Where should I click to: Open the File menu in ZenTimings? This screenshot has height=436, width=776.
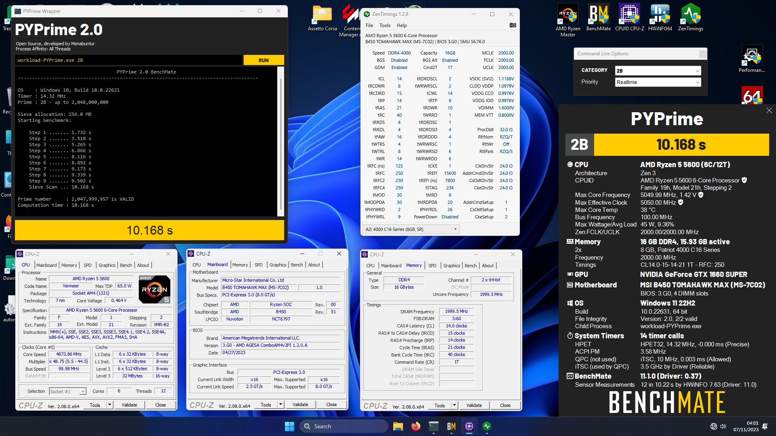(369, 25)
